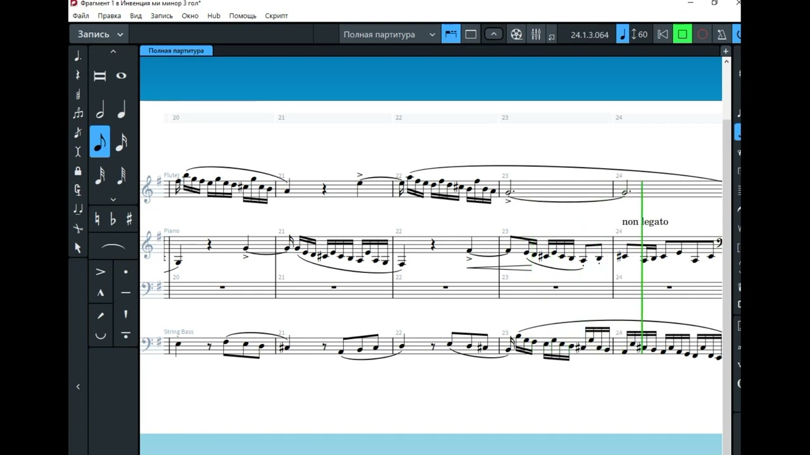The width and height of the screenshot is (810, 455).
Task: Choose the select arrow tool
Action: 78,248
